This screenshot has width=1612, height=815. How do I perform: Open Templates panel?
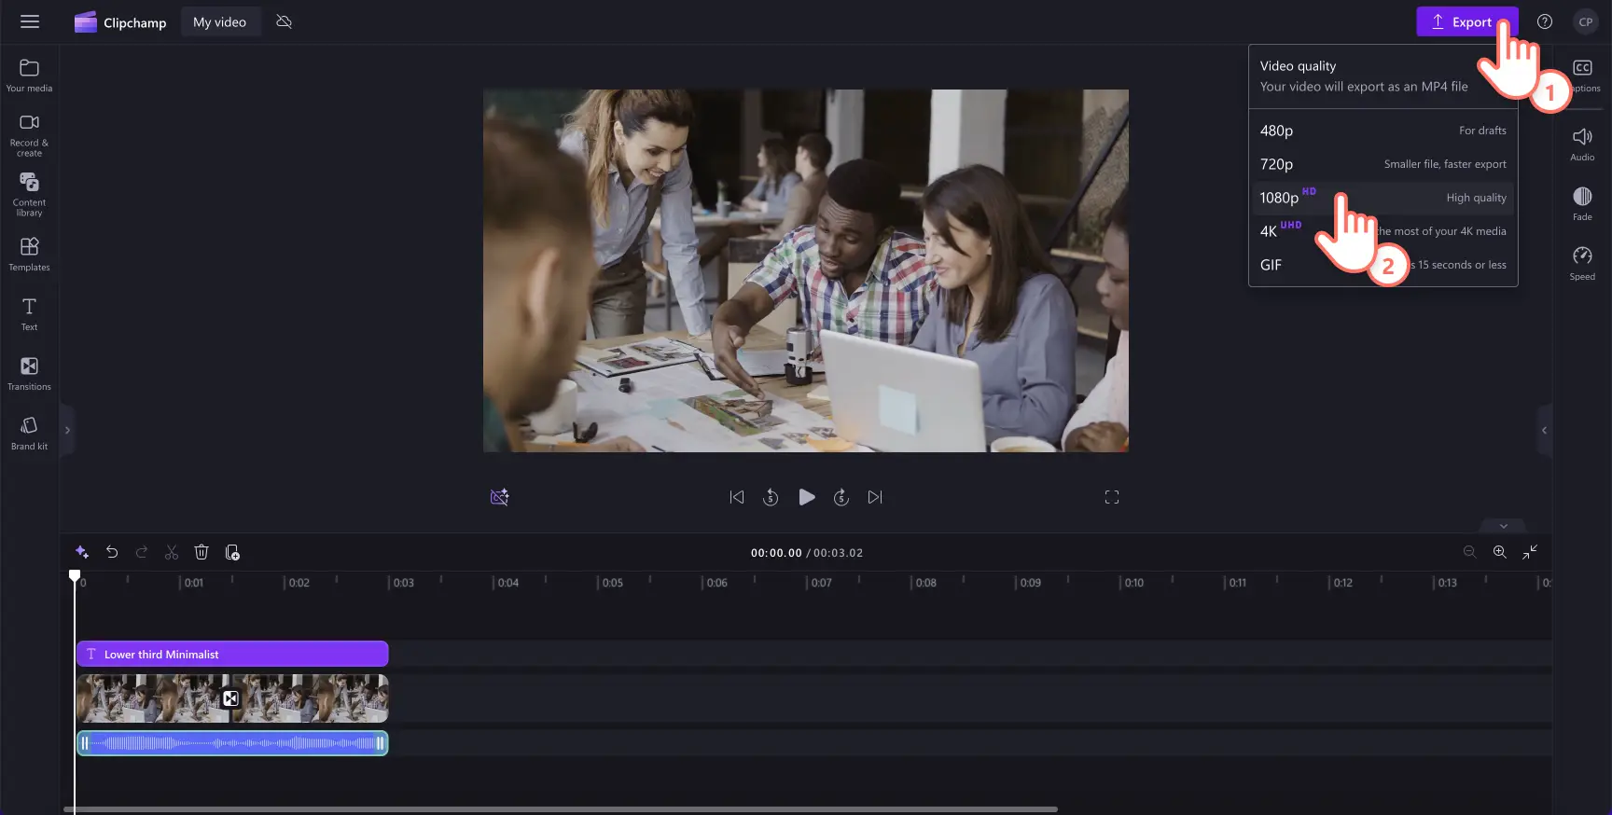(x=29, y=255)
